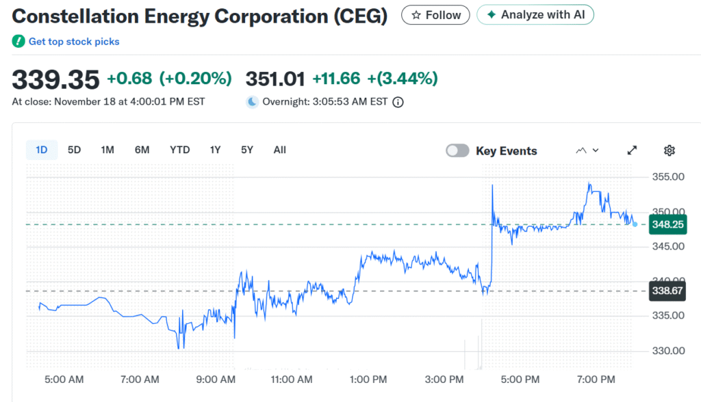The height and width of the screenshot is (402, 701).
Task: Toggle the Key Events switch
Action: [x=457, y=150]
